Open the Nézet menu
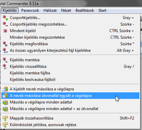 [66, 10]
